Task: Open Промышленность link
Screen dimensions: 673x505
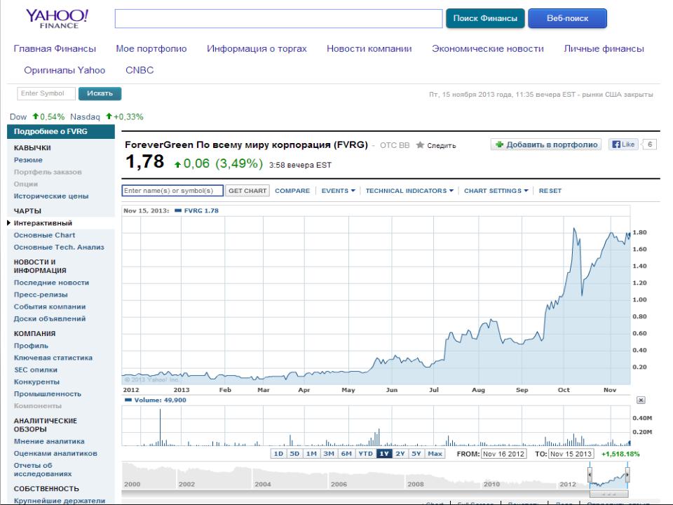Action: pyautogui.click(x=47, y=393)
